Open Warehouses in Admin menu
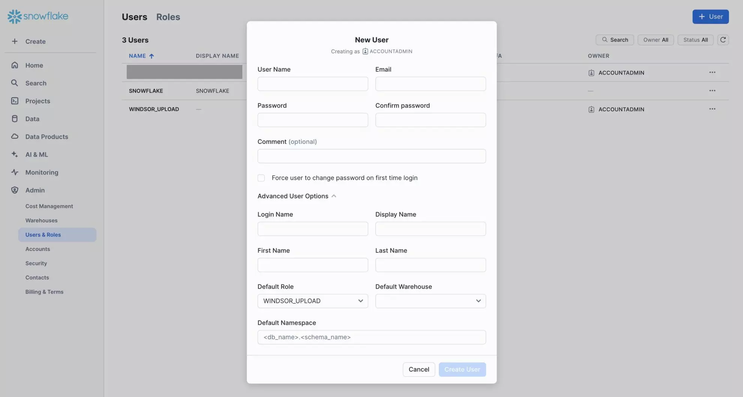743x397 pixels. pos(41,220)
